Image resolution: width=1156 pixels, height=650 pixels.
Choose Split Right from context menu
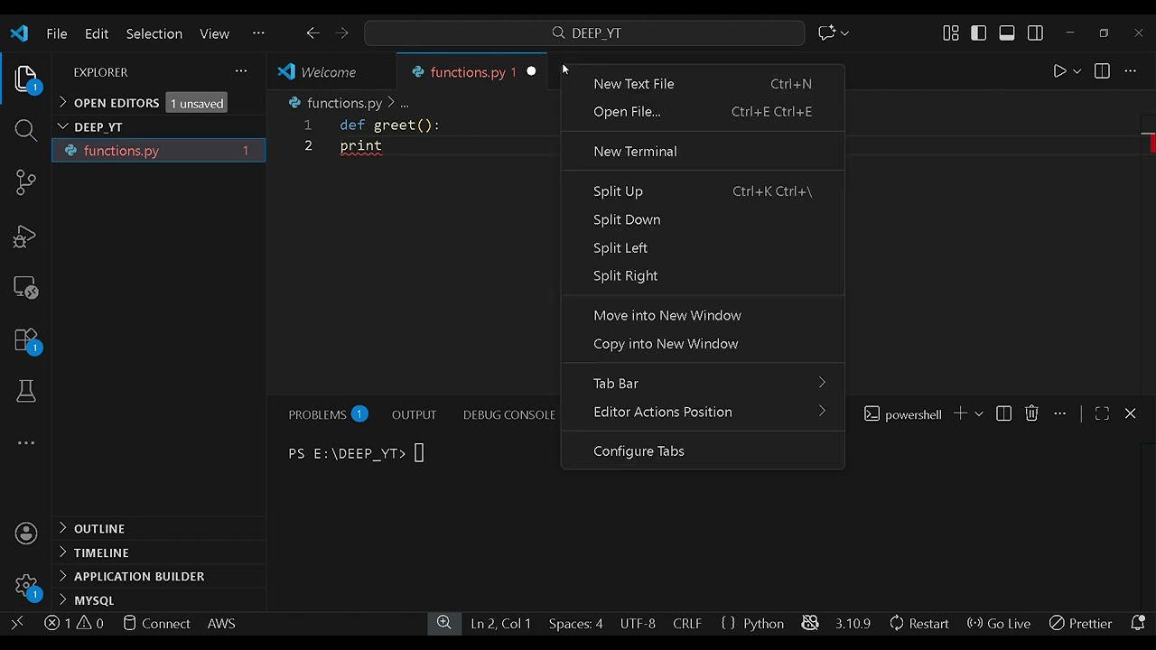tap(626, 276)
